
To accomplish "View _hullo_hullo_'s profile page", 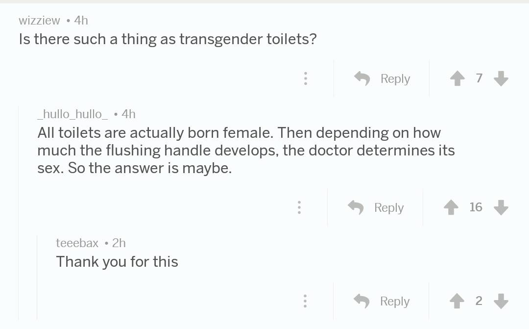I will [72, 114].
